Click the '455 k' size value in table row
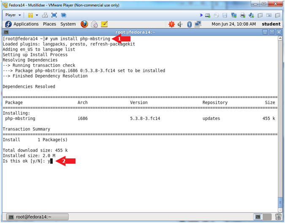The image size is (285, 223). [269, 119]
